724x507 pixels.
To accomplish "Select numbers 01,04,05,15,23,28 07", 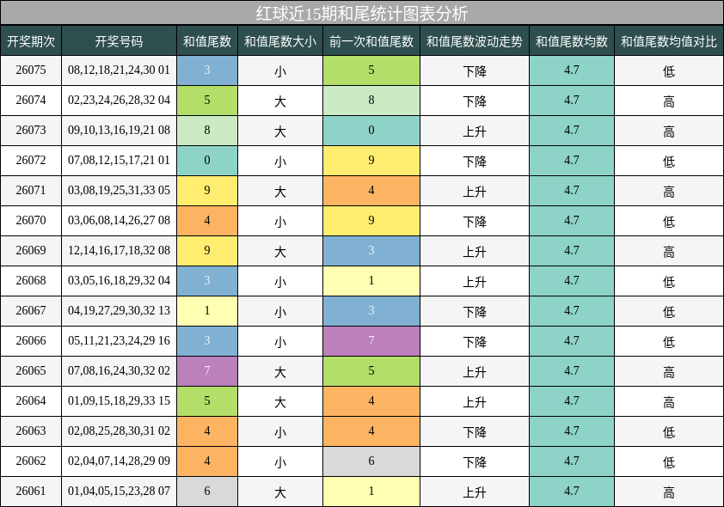I will point(120,491).
